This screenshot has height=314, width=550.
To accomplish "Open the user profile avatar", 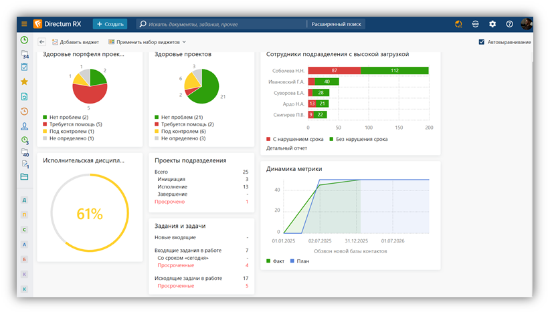I will 526,24.
